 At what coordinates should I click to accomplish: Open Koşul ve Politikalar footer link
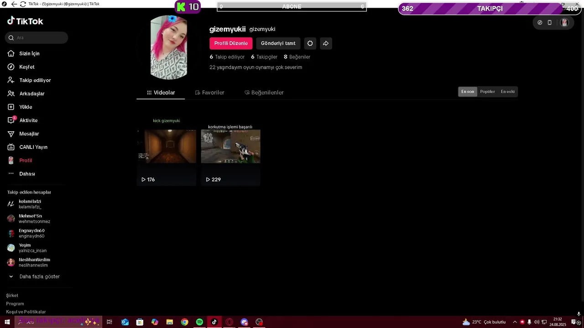(x=26, y=312)
